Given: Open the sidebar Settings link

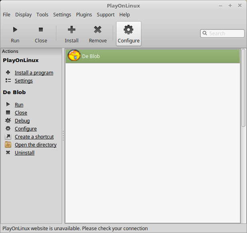Looking at the screenshot, I should coord(24,81).
